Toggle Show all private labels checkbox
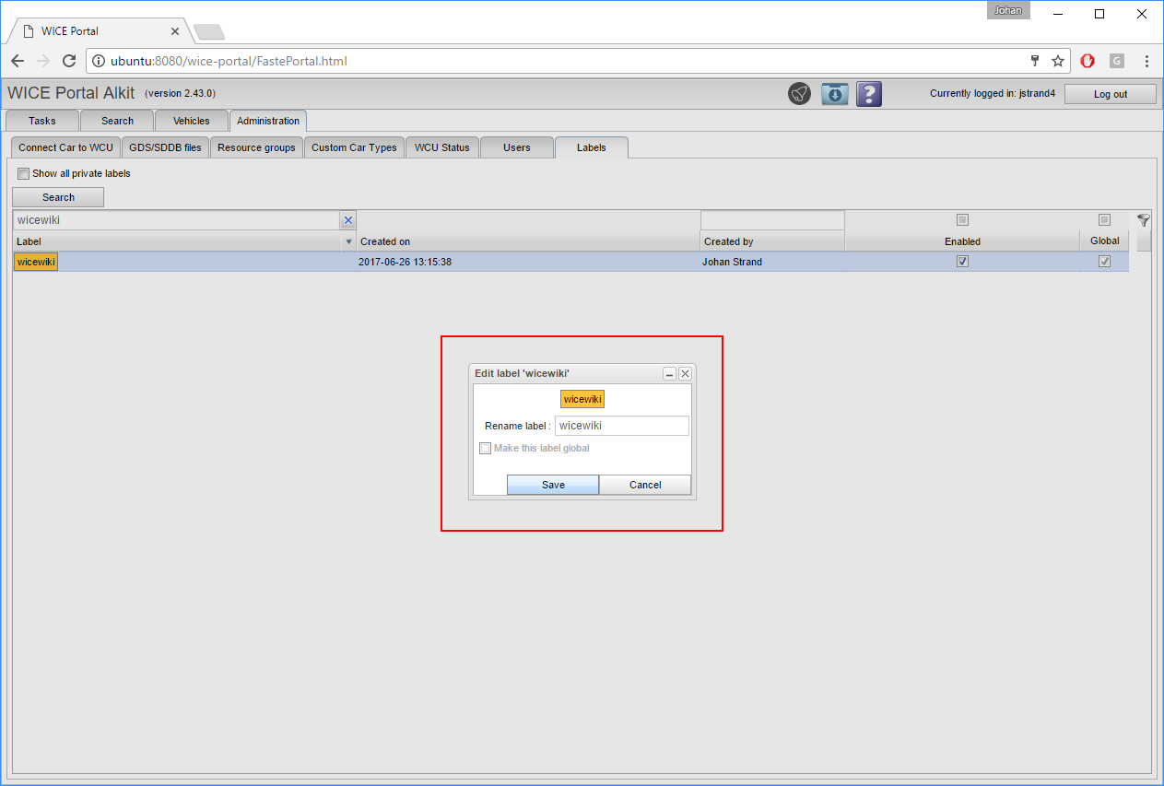 click(24, 173)
